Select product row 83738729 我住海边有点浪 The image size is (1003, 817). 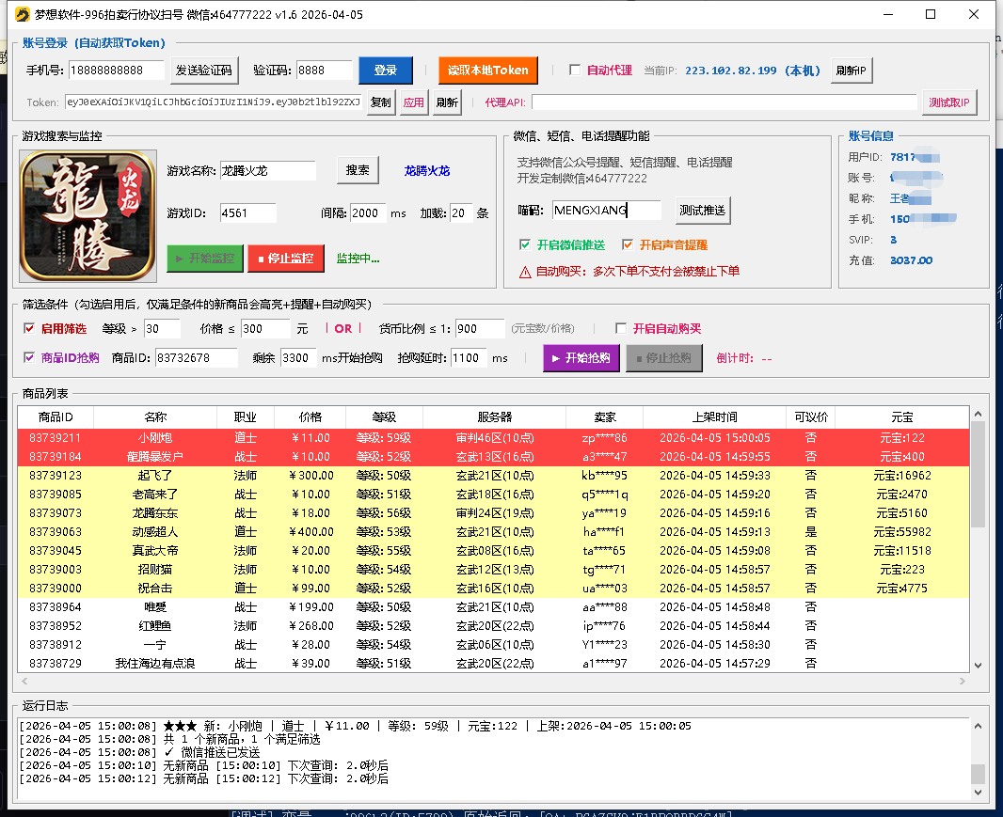[493, 664]
